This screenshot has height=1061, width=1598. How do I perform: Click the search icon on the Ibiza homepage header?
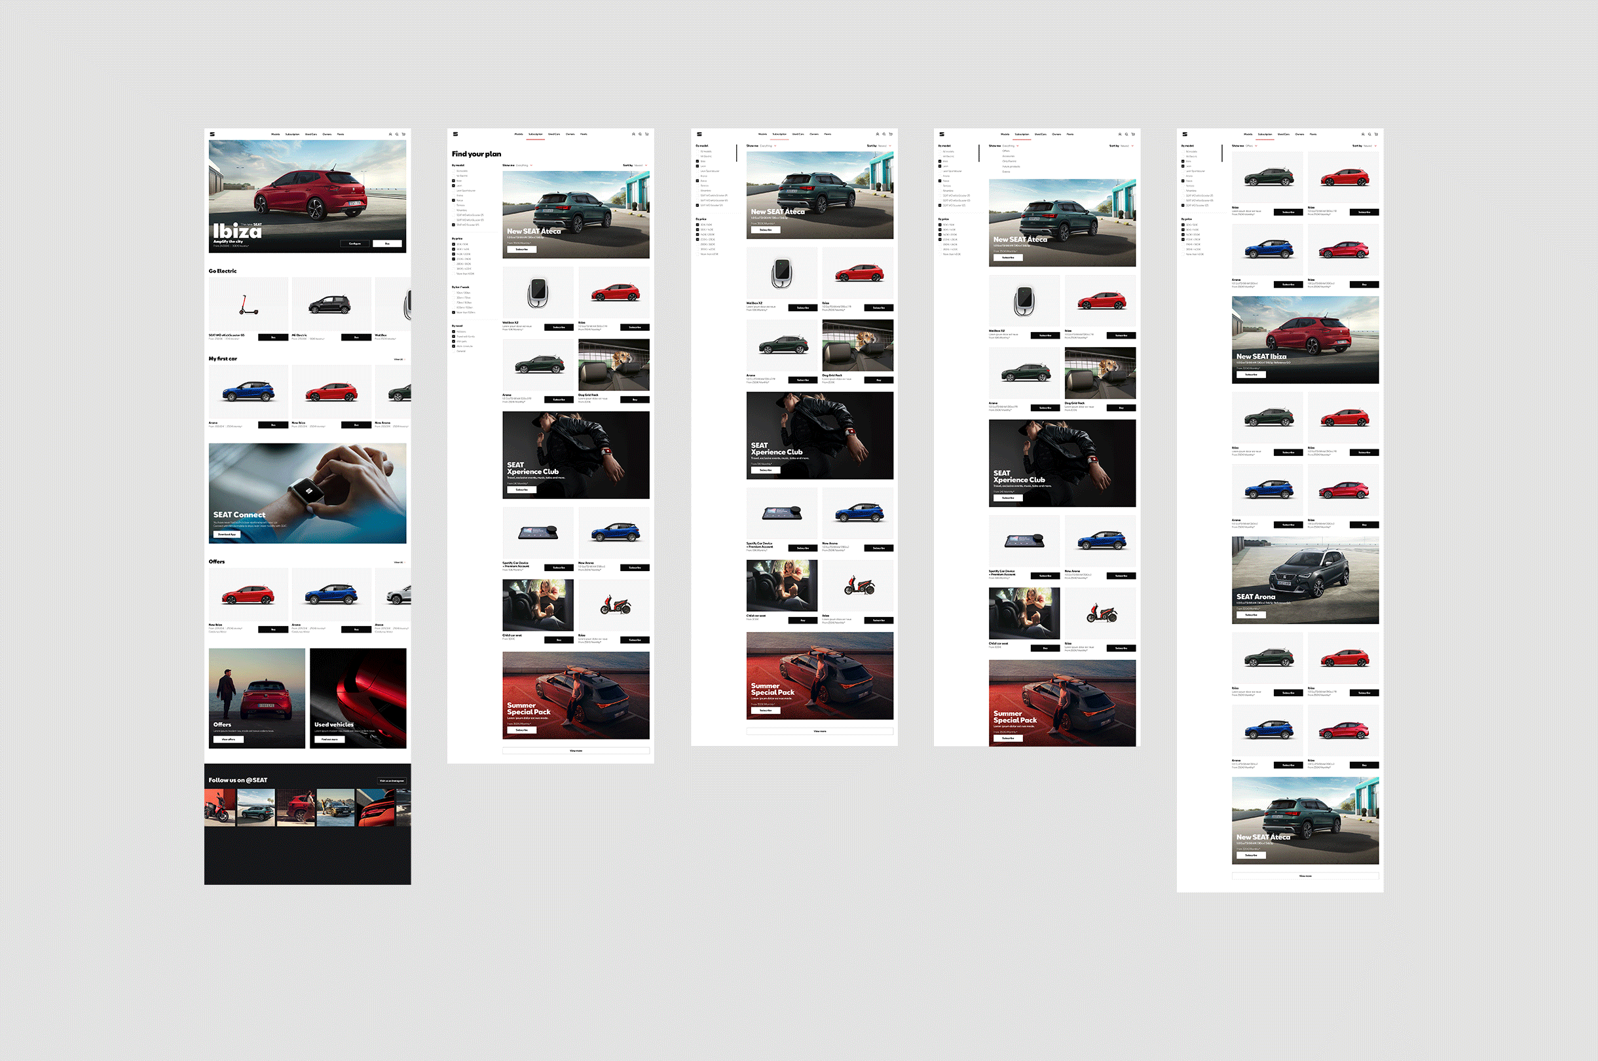click(397, 134)
